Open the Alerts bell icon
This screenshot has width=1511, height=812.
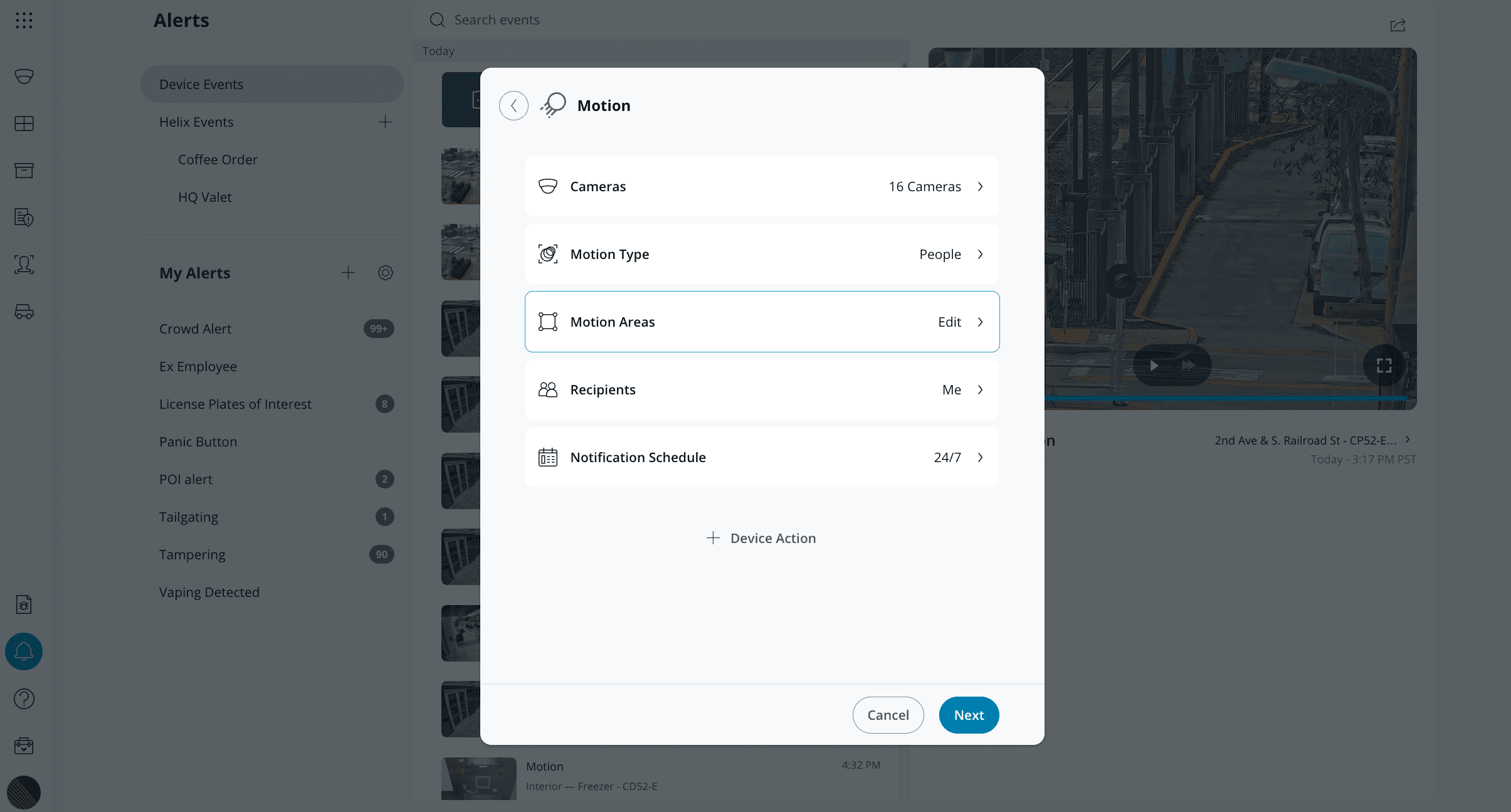tap(24, 651)
